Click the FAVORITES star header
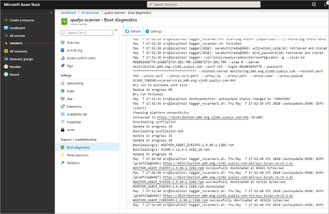 [6, 43]
